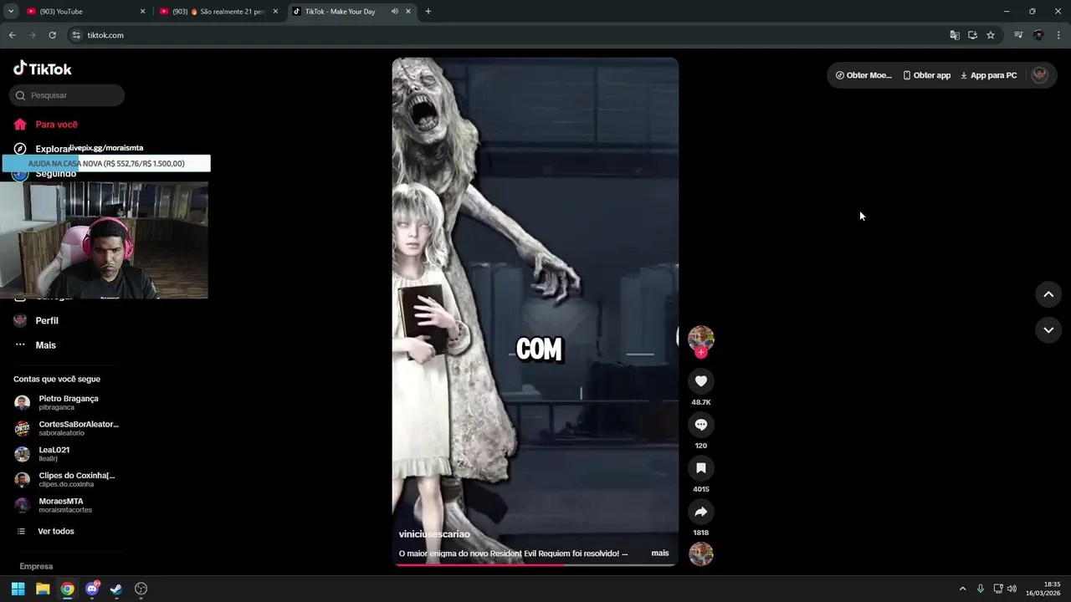Screen dimensions: 1071x602
Task: Close the TikTok tab
Action: [408, 12]
